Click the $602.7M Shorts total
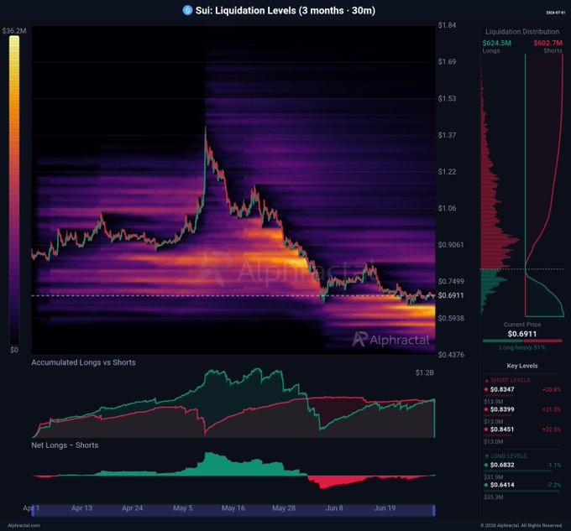Image resolution: width=571 pixels, height=531 pixels. 548,43
